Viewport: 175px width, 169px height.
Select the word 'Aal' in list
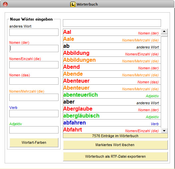[x=112, y=32]
